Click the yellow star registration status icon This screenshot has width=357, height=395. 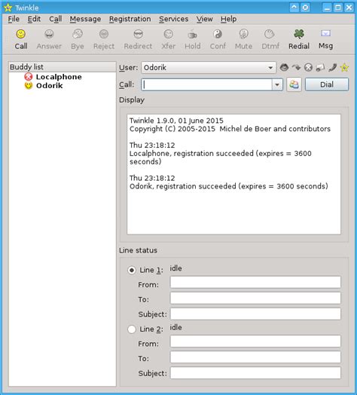[x=344, y=67]
